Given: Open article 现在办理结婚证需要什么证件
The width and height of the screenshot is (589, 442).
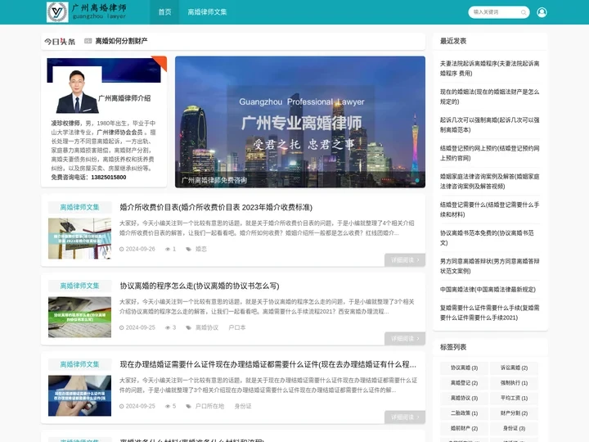Looking at the screenshot, I should (x=268, y=364).
